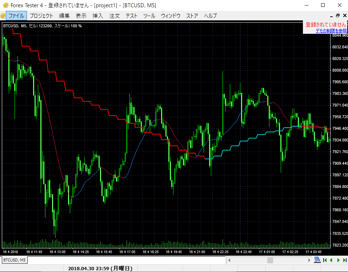
Task: Click the 登録されていません red notice
Action: (326, 25)
